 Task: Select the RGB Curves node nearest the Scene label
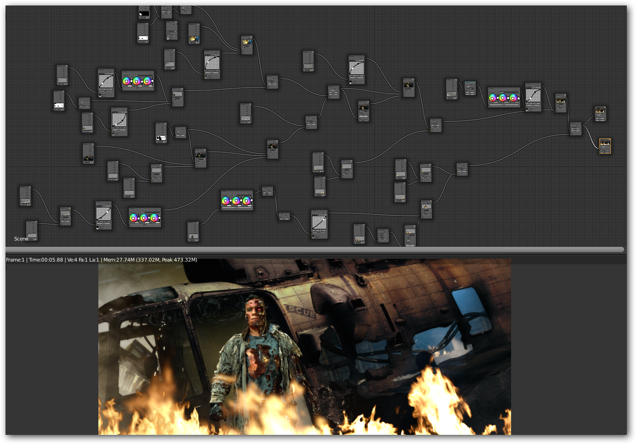104,215
